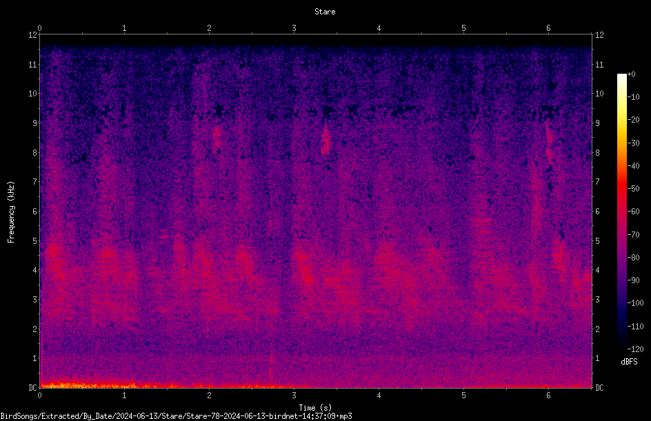This screenshot has height=421, width=651.
Task: Click the red call burst near 3.2 seconds, 4 kHz
Action: pos(305,269)
